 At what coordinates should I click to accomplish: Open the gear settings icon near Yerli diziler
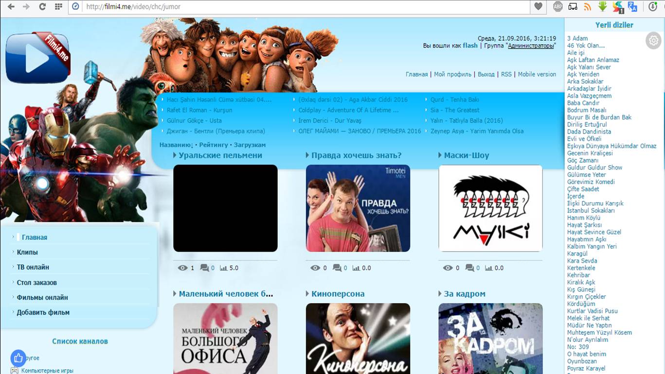click(x=653, y=40)
